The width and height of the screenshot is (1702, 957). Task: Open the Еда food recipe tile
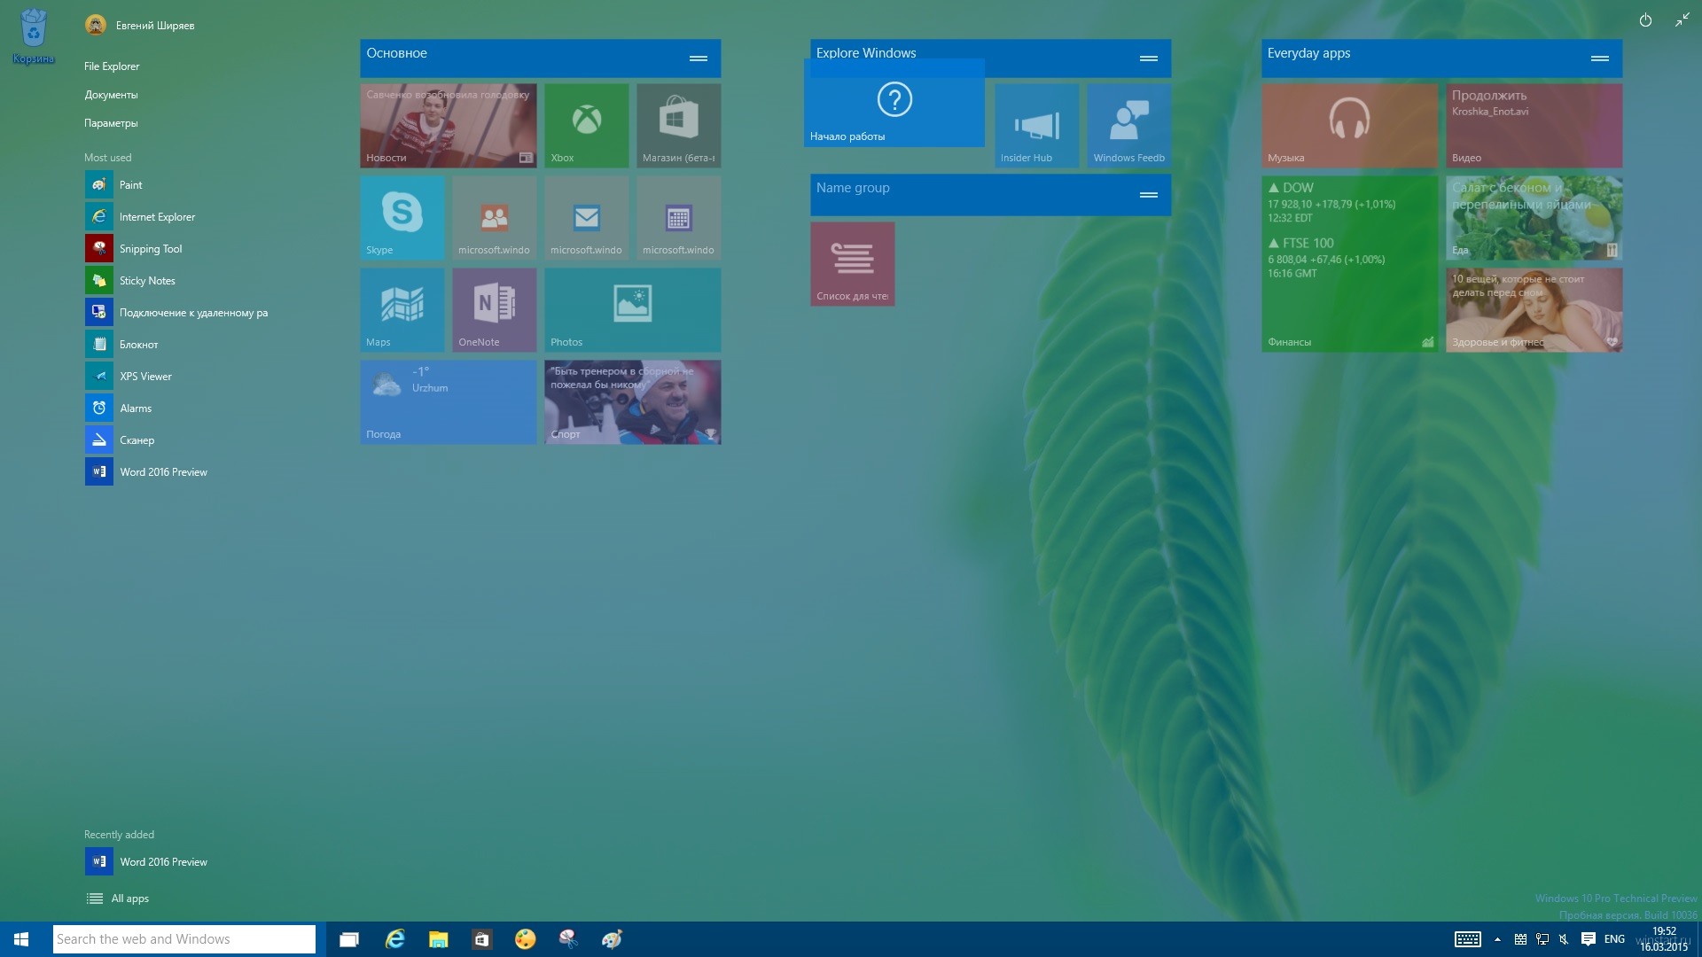1534,218
